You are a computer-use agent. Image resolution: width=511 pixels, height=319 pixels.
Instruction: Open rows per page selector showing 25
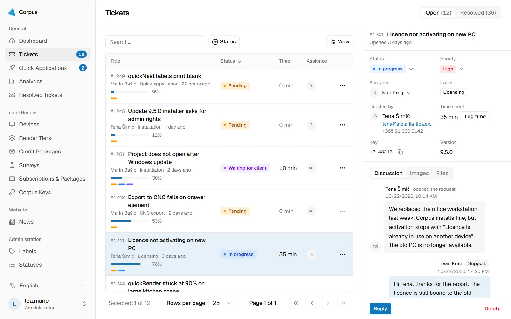(222, 303)
